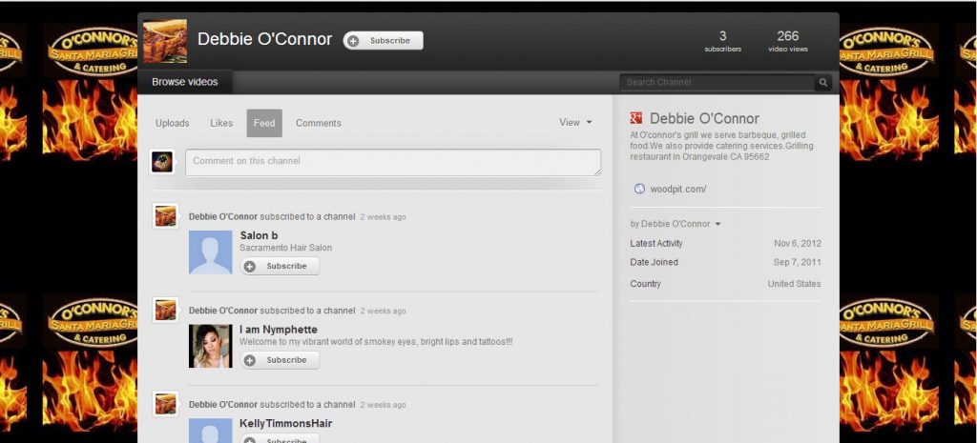Switch to the Likes tab
Image resolution: width=977 pixels, height=443 pixels.
[221, 123]
